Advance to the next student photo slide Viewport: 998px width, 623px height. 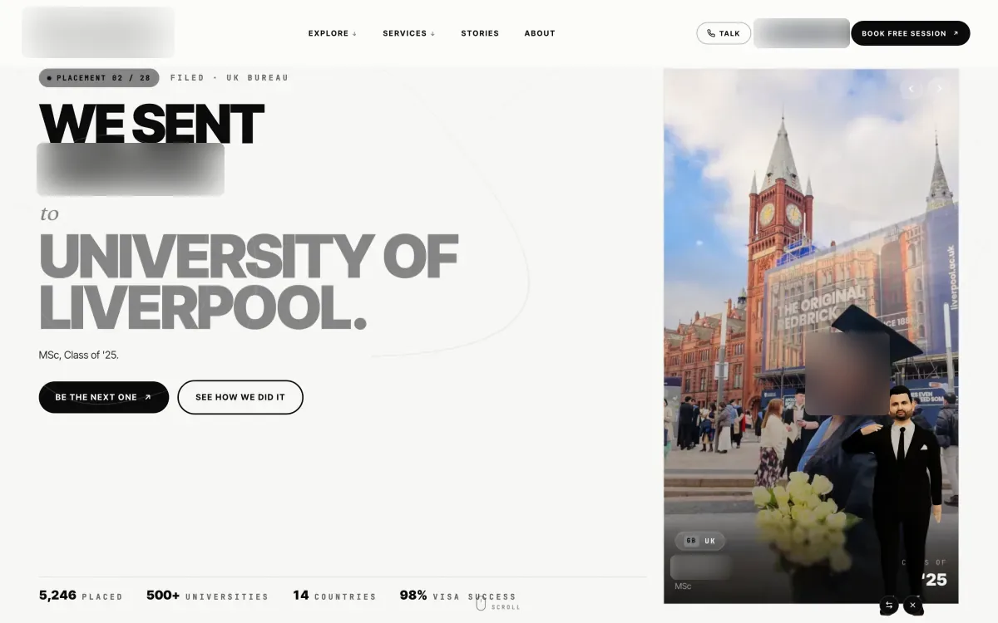[x=940, y=88]
